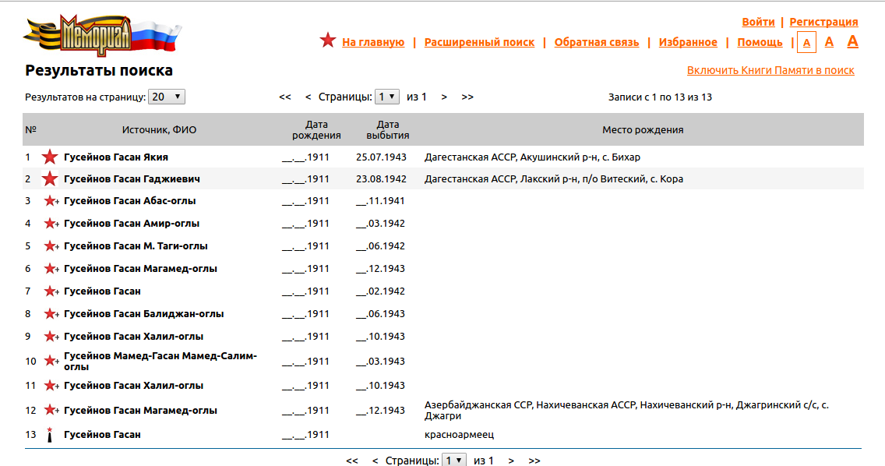
Task: Click the Memorial site logo
Action: click(101, 37)
